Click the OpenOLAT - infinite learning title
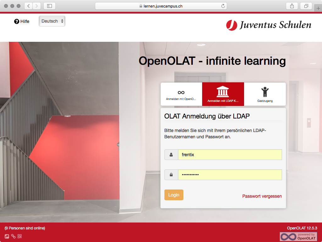The height and width of the screenshot is (242, 322). (212, 61)
